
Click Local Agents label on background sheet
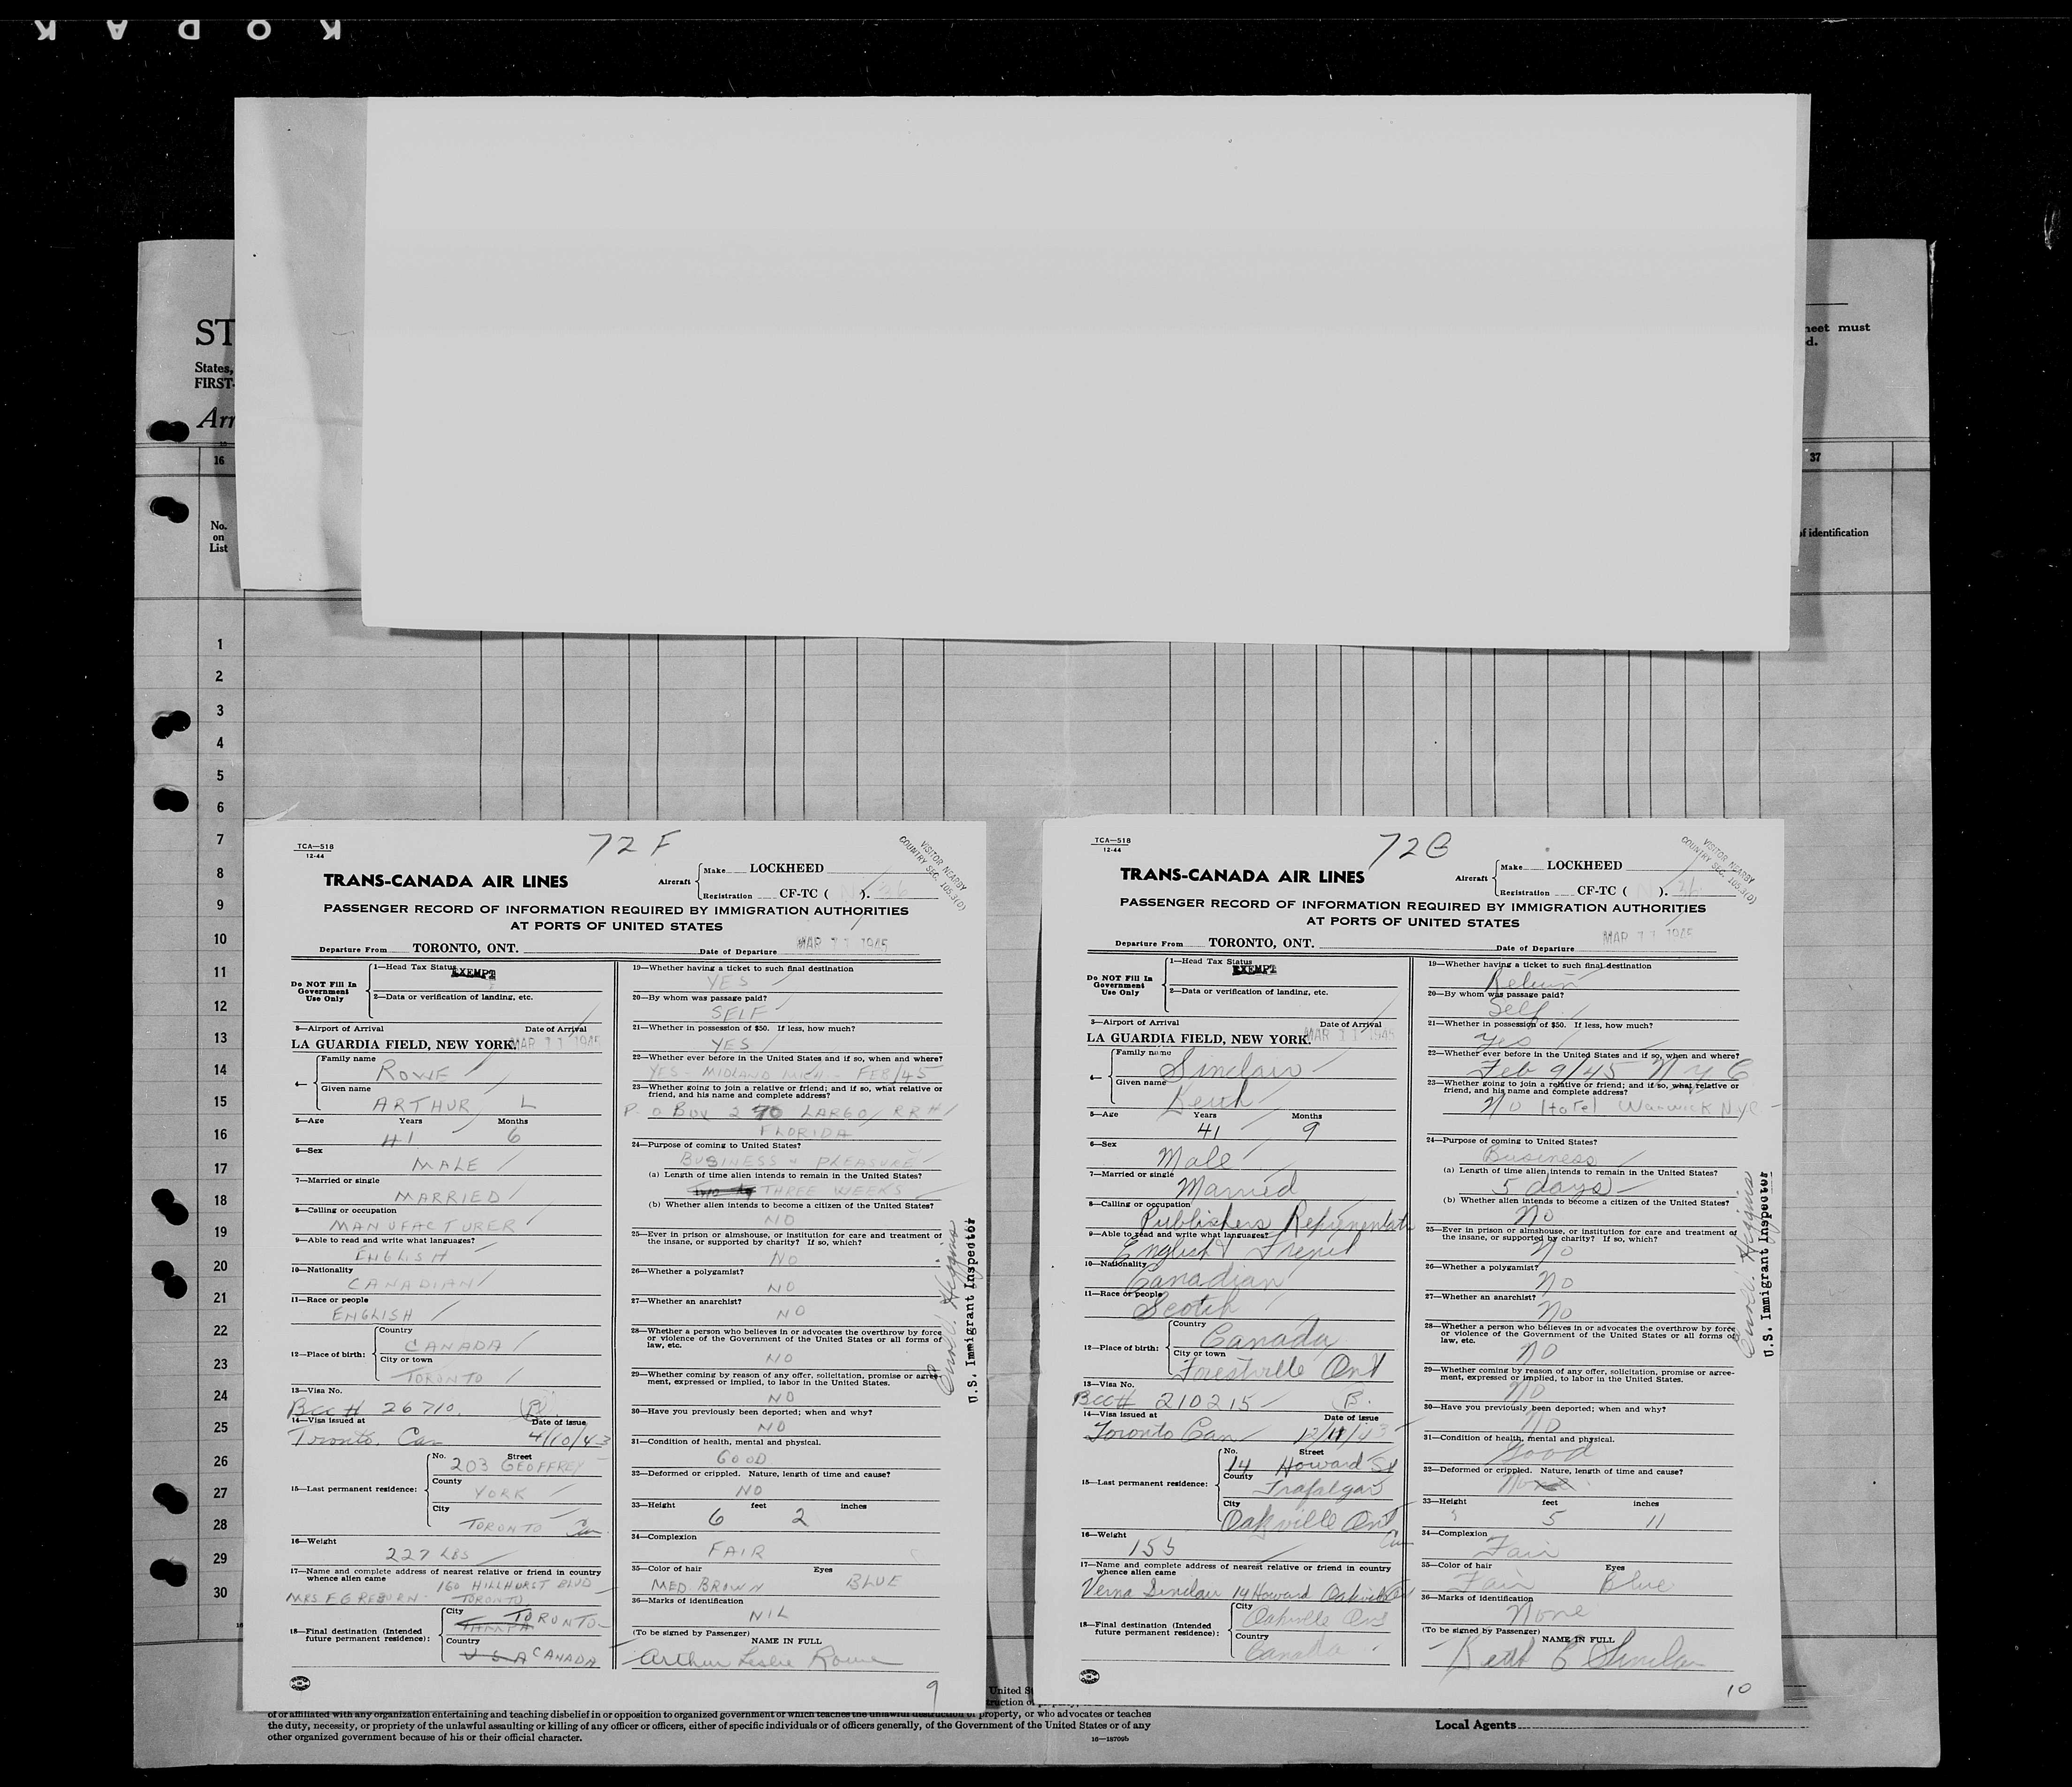(1474, 1724)
